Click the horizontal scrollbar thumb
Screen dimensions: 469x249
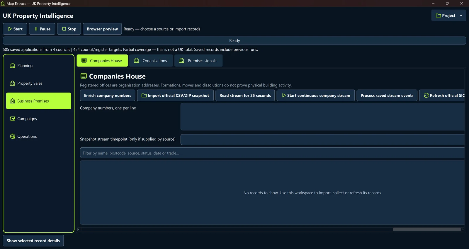point(427,229)
